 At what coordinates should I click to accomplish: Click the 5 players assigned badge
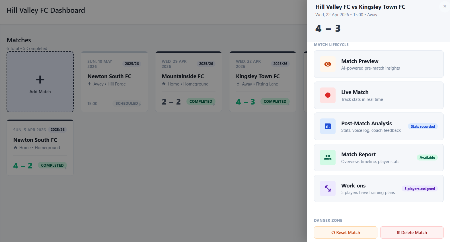pos(420,189)
